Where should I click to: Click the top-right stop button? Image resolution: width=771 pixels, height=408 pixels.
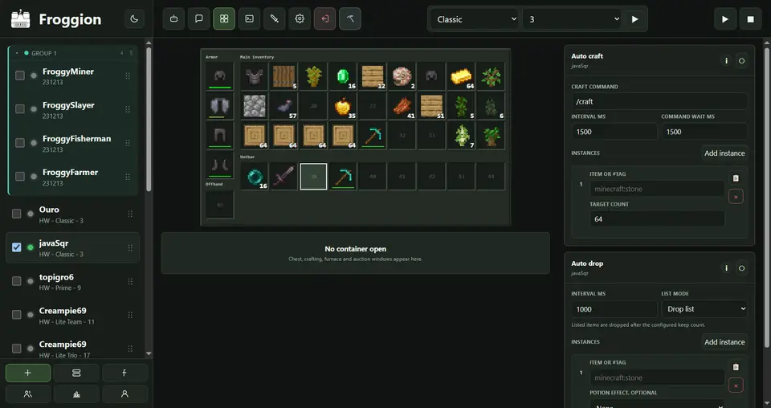pyautogui.click(x=750, y=19)
